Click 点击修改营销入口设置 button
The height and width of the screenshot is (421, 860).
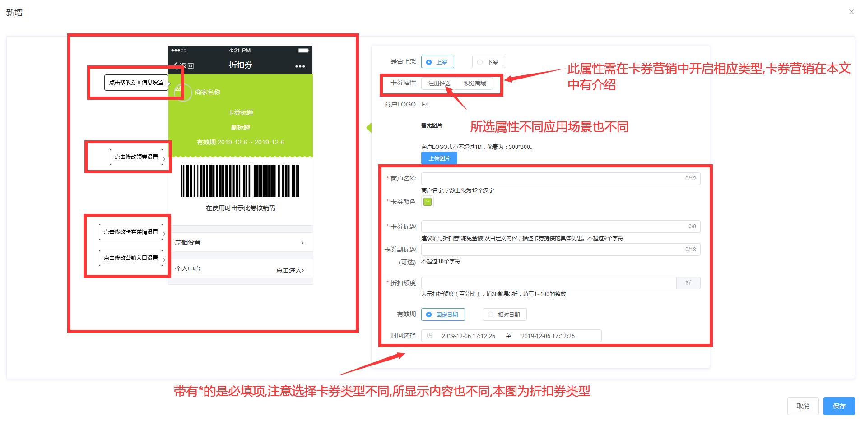(131, 258)
